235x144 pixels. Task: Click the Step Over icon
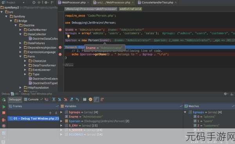coord(54,100)
